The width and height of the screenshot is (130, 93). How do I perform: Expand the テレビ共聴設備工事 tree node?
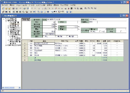pyautogui.click(x=8, y=35)
